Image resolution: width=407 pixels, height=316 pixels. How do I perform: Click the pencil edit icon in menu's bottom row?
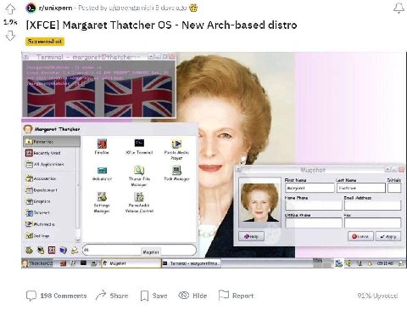pos(75,250)
